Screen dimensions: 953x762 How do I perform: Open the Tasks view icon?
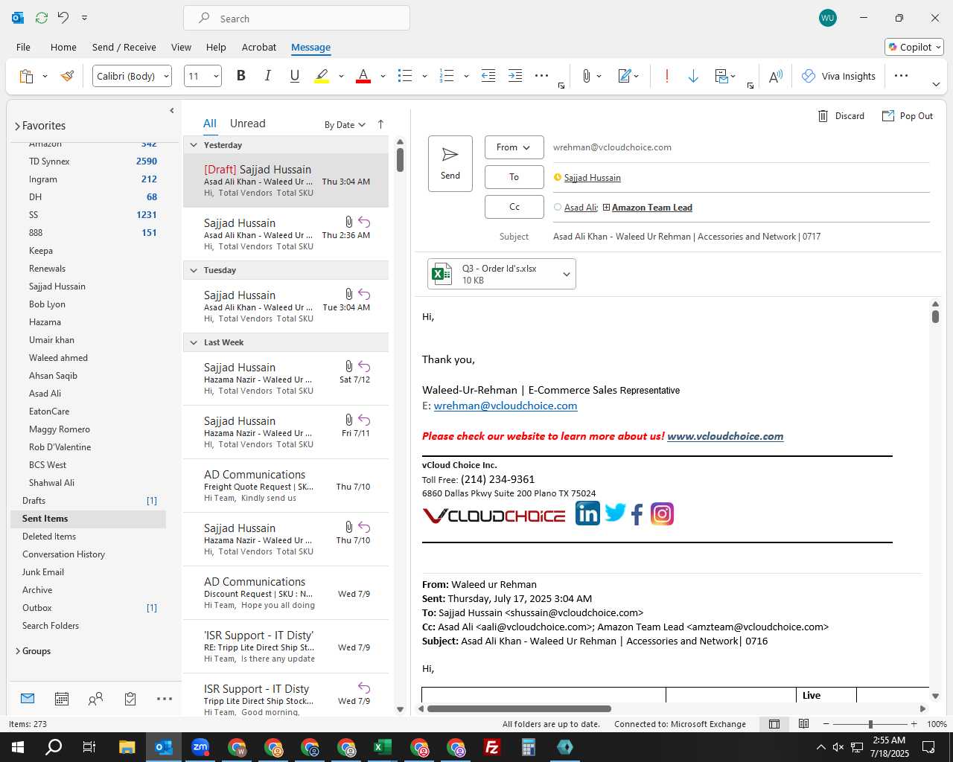point(130,699)
